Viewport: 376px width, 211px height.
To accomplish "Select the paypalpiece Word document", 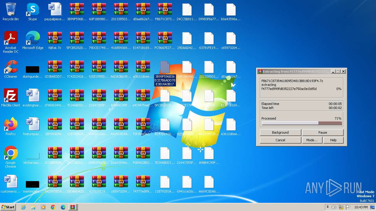I will coord(55,12).
